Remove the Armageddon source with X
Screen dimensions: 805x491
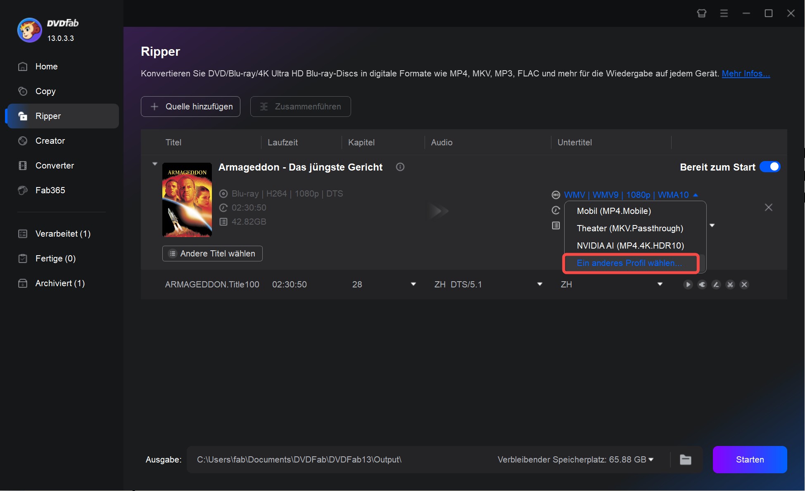768,207
